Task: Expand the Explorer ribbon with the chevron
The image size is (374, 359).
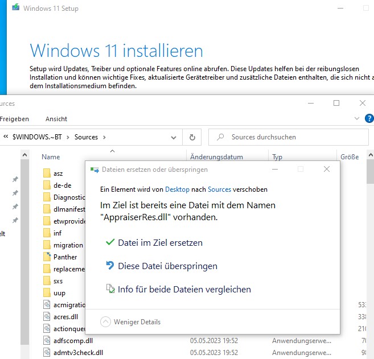Action: click(x=357, y=118)
